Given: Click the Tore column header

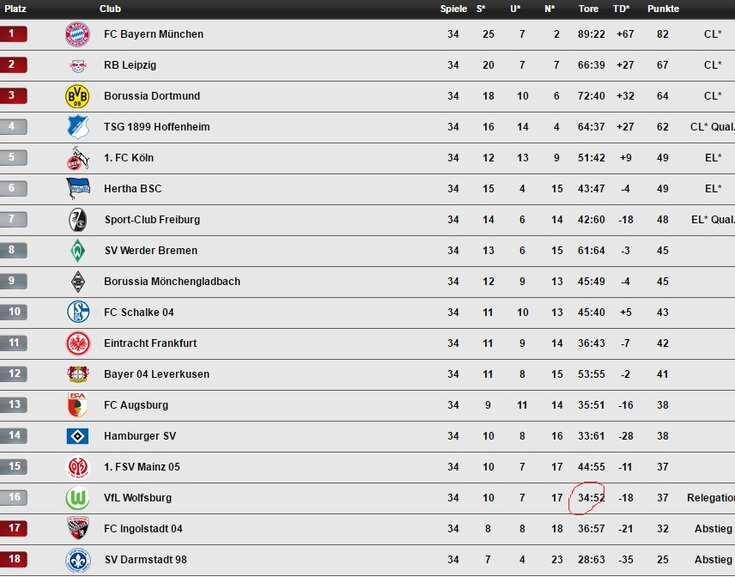Looking at the screenshot, I should point(588,9).
